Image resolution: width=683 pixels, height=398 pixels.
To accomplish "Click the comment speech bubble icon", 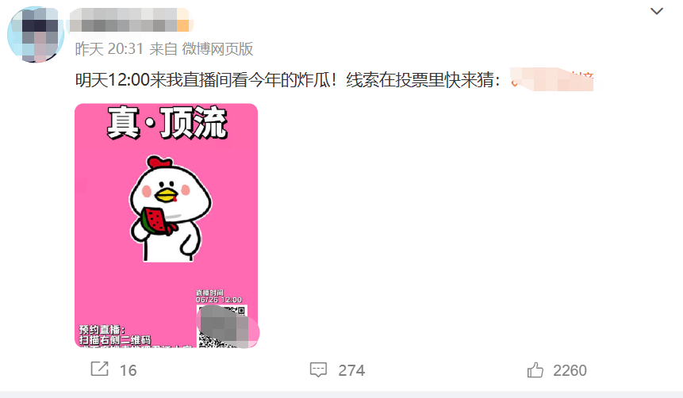I will tap(318, 369).
